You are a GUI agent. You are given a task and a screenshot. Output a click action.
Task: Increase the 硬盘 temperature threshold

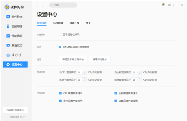(139, 79)
